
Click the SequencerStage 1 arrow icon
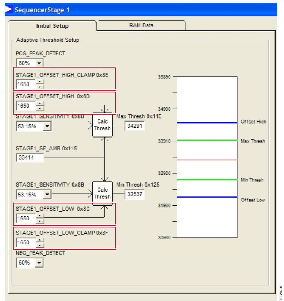click(8, 9)
